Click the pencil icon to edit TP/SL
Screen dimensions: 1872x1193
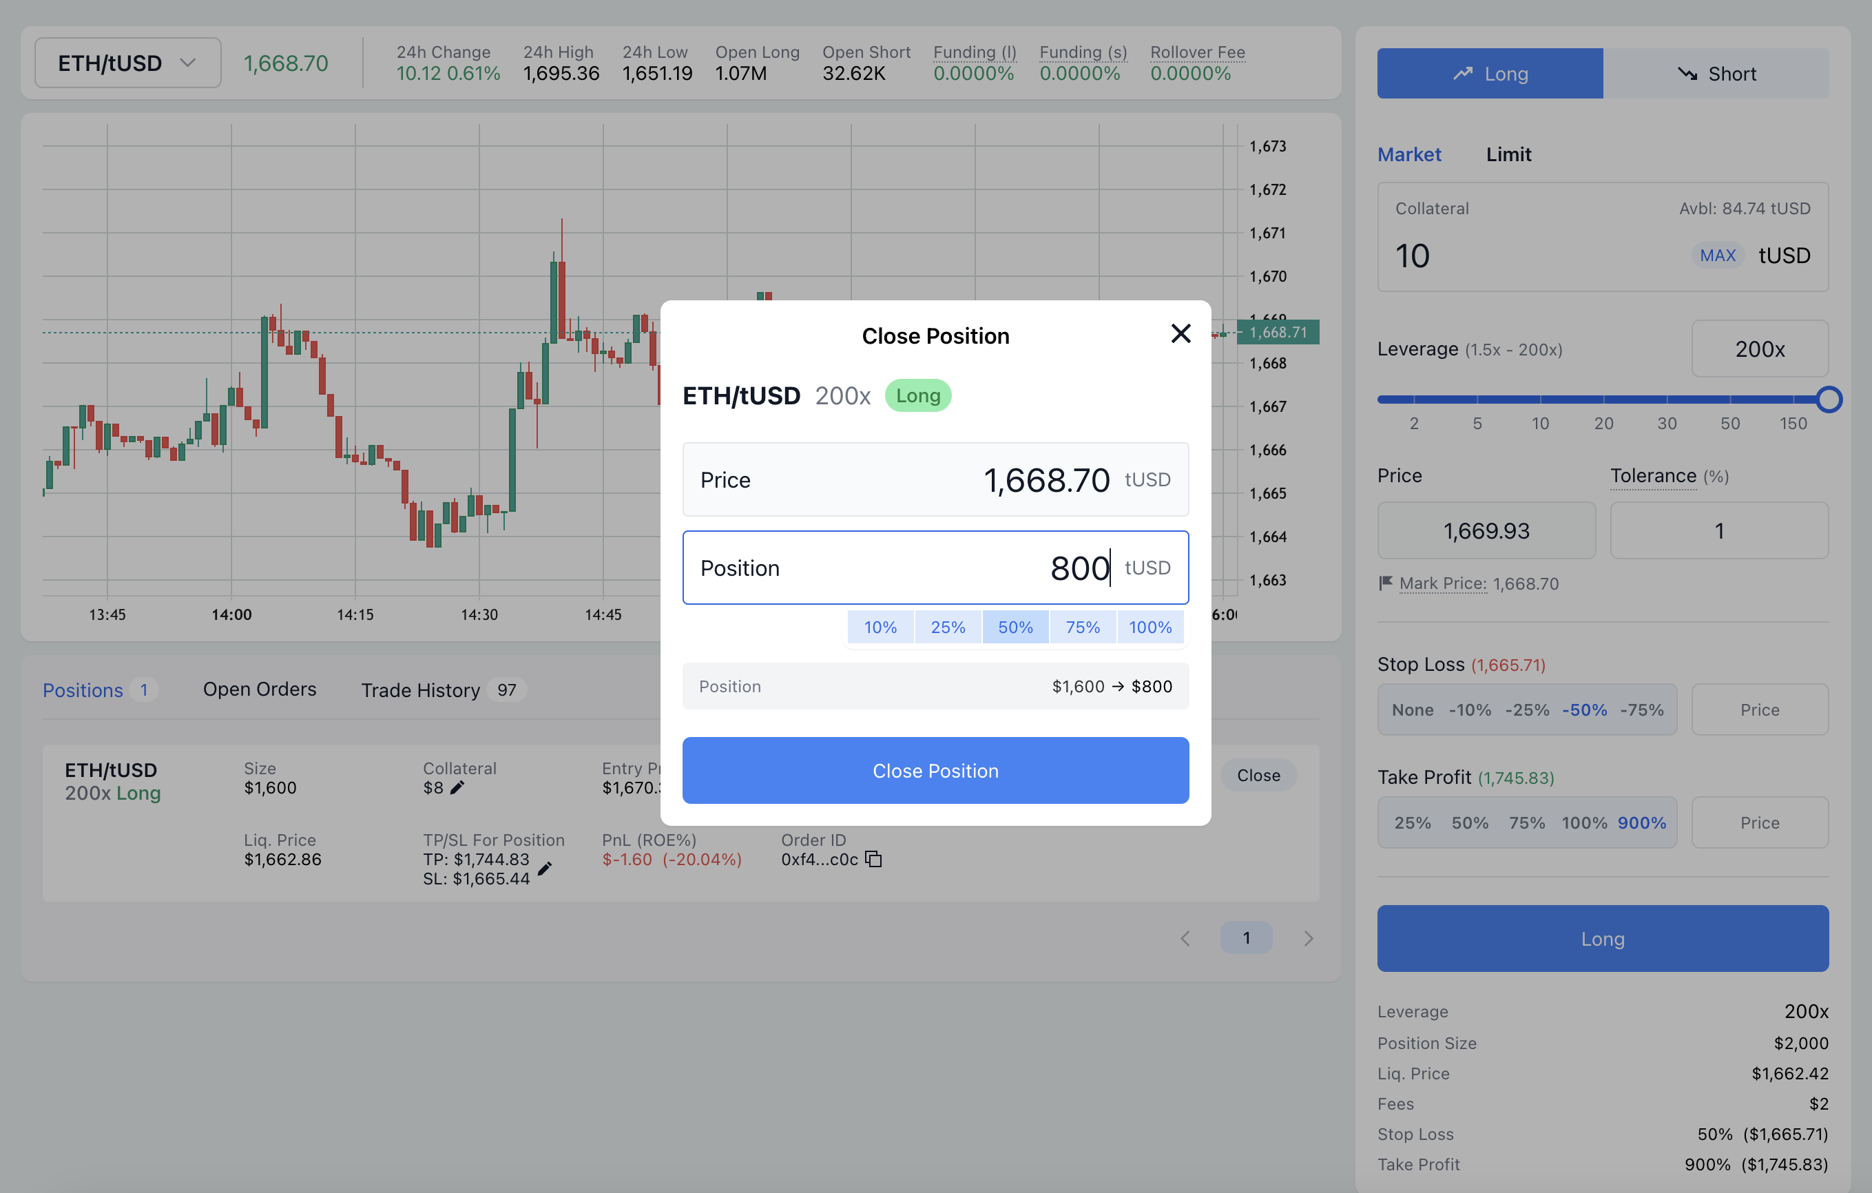(545, 869)
